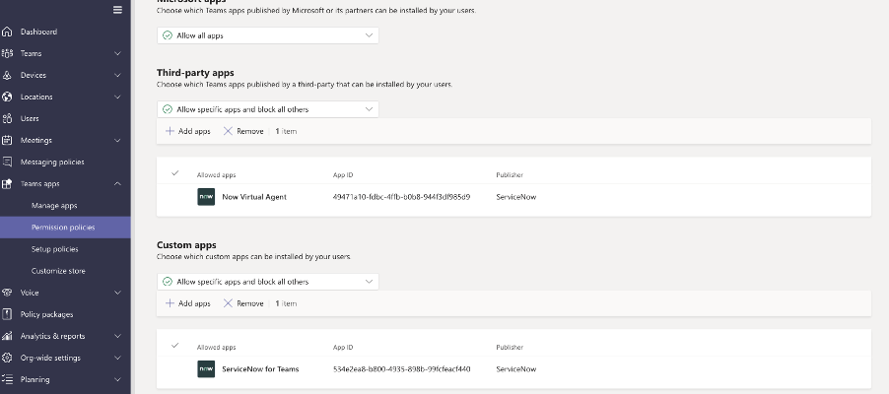Click the Policy packages icon
The width and height of the screenshot is (889, 394).
[x=7, y=314]
